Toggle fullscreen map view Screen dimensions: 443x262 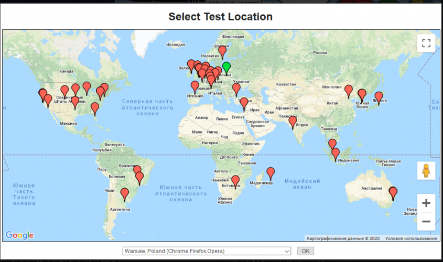[x=426, y=43]
